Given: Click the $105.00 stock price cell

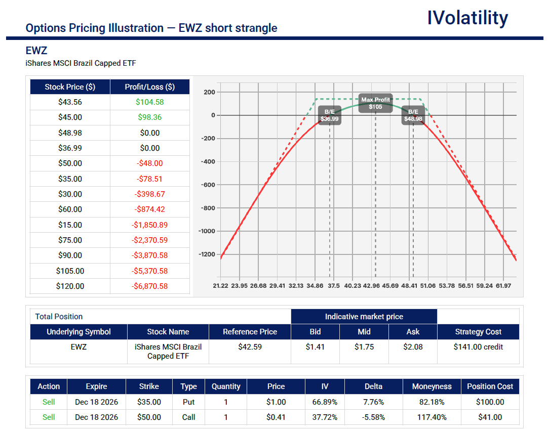Looking at the screenshot, I should point(70,271).
